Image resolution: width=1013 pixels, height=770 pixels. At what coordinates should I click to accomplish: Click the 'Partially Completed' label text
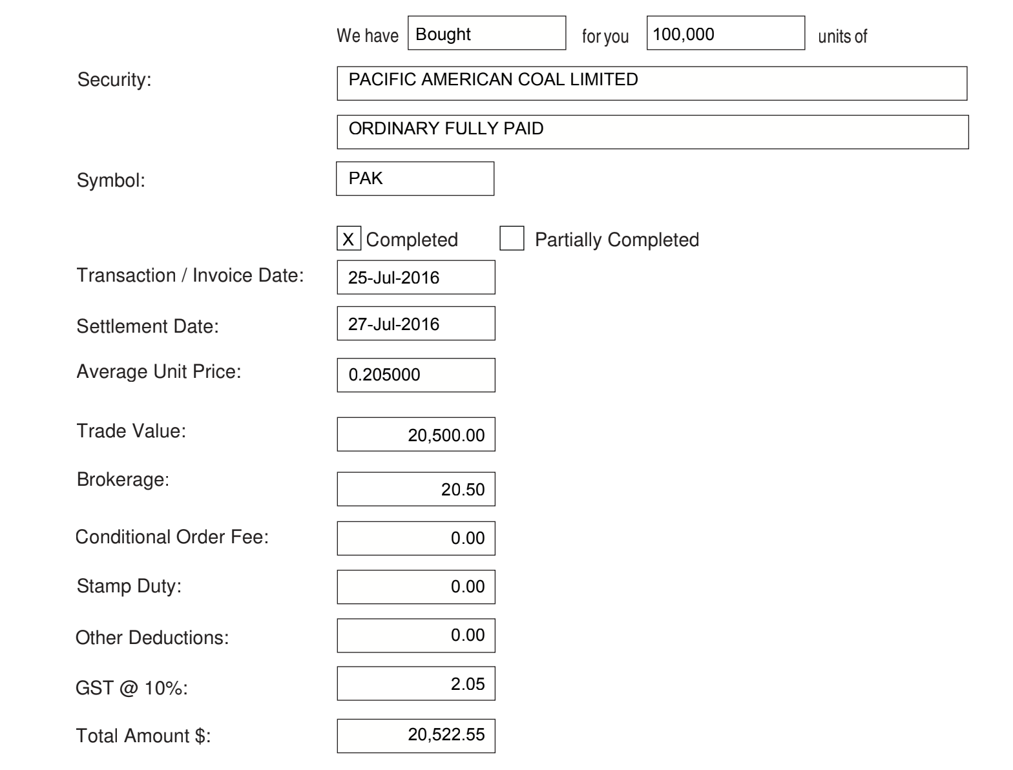click(617, 240)
